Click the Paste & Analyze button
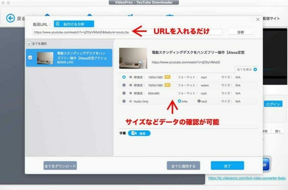Screen dimensions: 288x190 coord(74,24)
